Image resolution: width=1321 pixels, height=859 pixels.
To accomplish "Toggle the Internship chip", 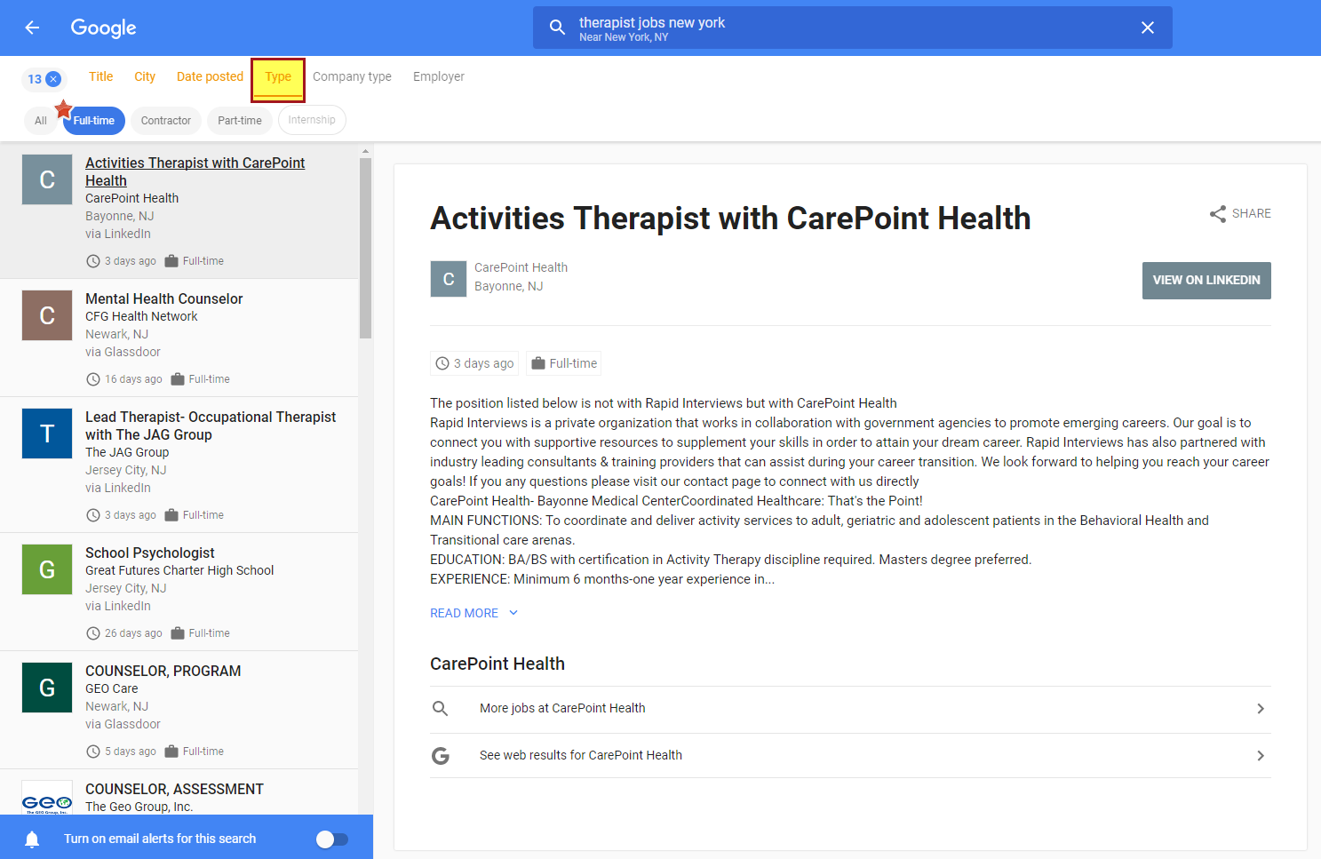I will coord(312,120).
